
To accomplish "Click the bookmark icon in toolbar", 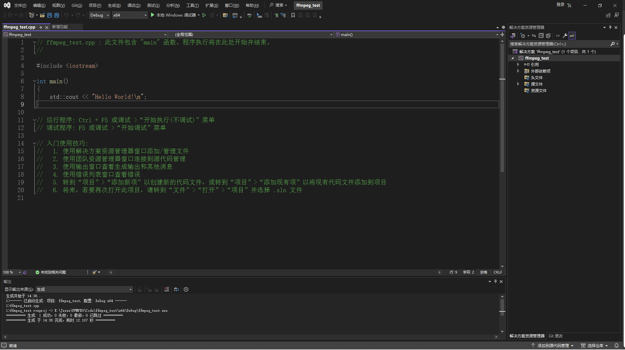I will click(x=293, y=15).
